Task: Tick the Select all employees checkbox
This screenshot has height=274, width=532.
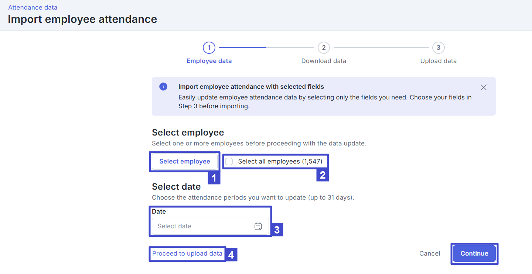Action: click(x=229, y=161)
